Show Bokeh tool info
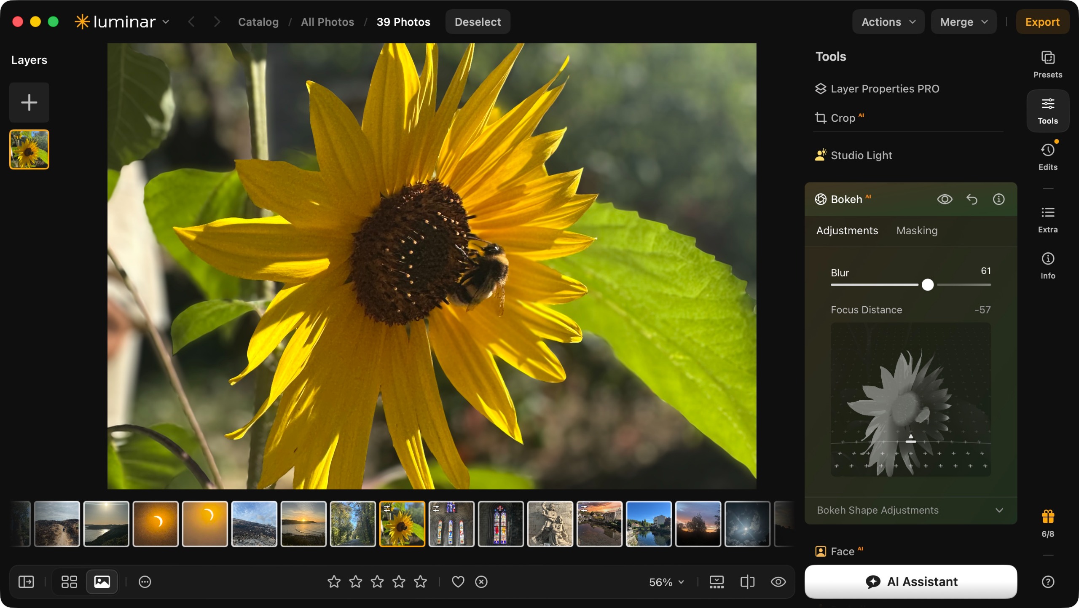The image size is (1079, 608). [x=998, y=199]
